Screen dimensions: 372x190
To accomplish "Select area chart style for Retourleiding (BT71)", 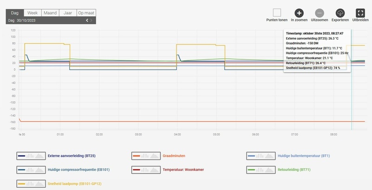I will click(269, 170).
